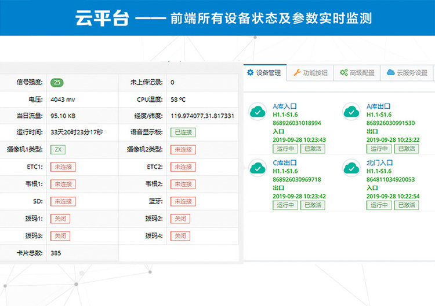
Task: Click the wrench icon on 功能按钮 tab
Action: [297, 72]
